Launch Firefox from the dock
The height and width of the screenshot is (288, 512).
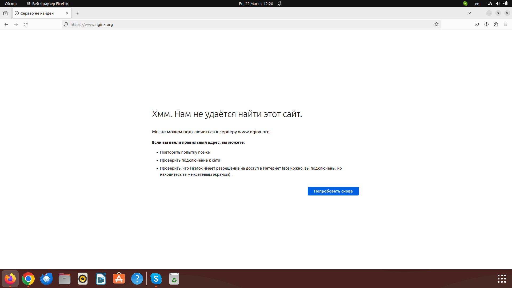10,279
